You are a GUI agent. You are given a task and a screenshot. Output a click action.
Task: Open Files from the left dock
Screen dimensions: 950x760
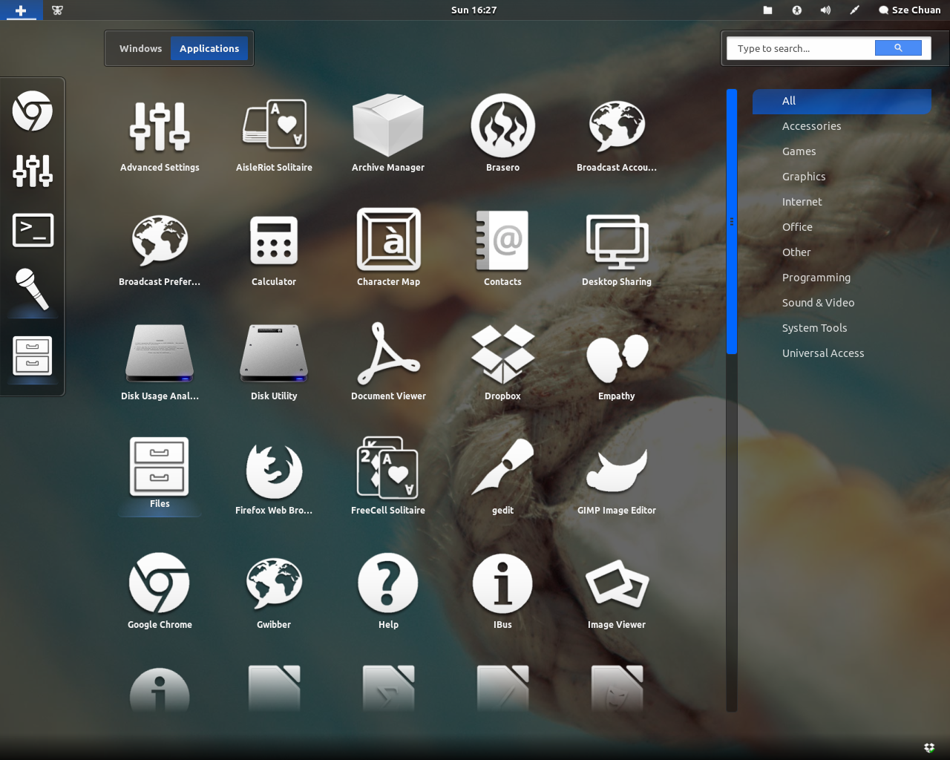coord(33,356)
